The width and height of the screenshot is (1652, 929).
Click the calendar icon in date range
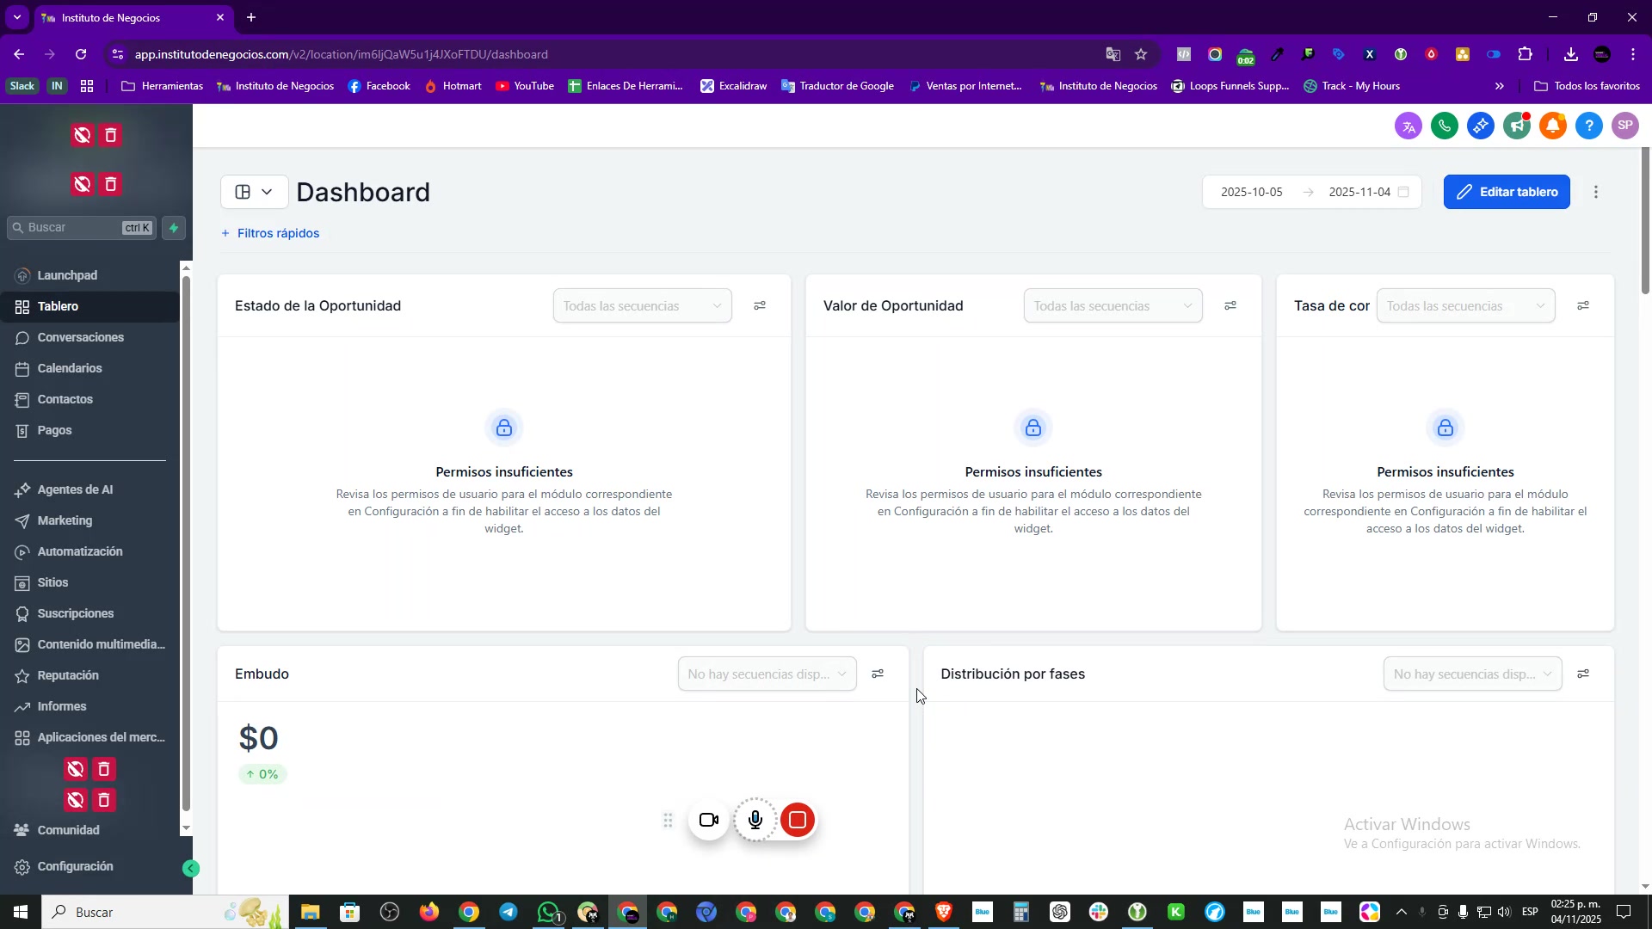[x=1403, y=192]
